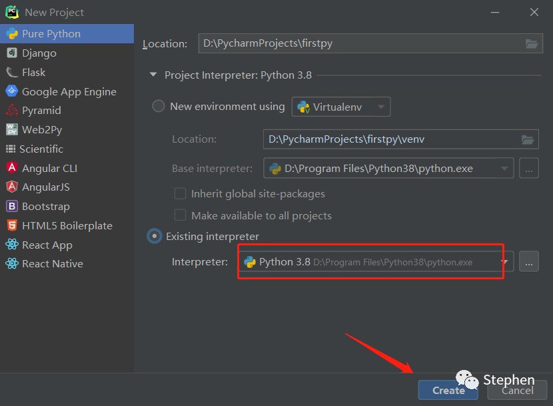Tick Make available to all projects
This screenshot has width=553, height=406.
[180, 215]
